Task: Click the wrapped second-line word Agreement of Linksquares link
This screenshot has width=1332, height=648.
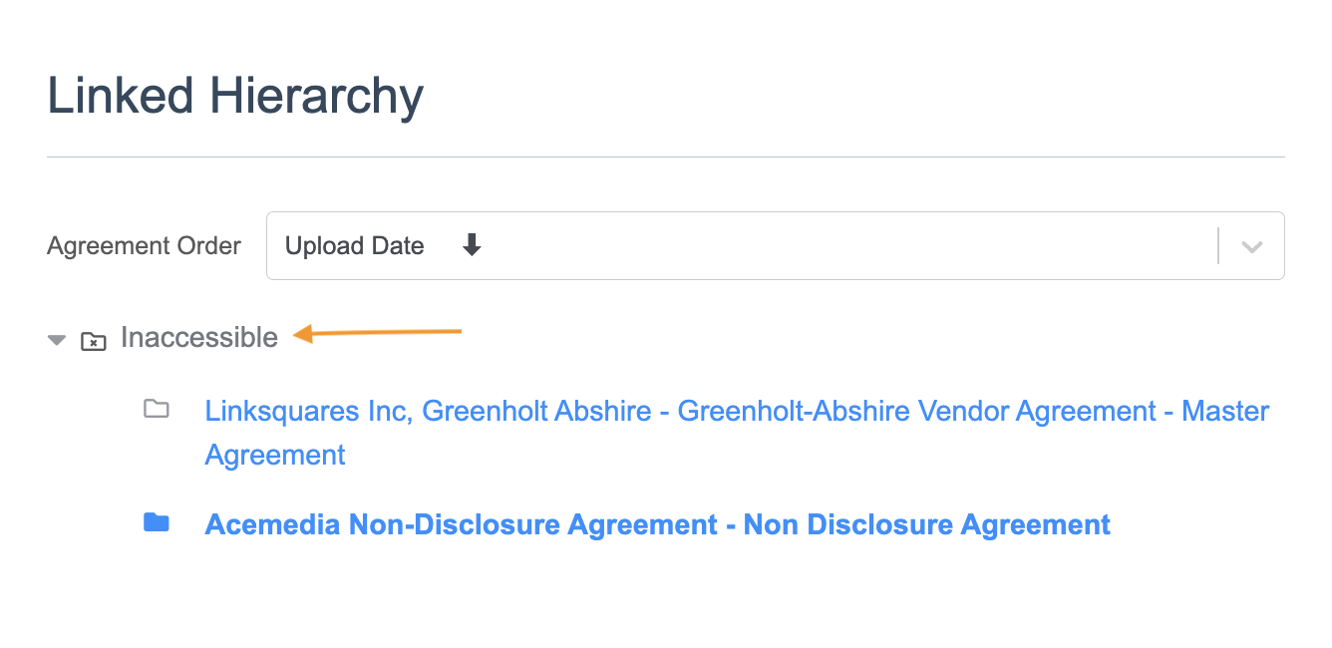Action: (x=275, y=456)
